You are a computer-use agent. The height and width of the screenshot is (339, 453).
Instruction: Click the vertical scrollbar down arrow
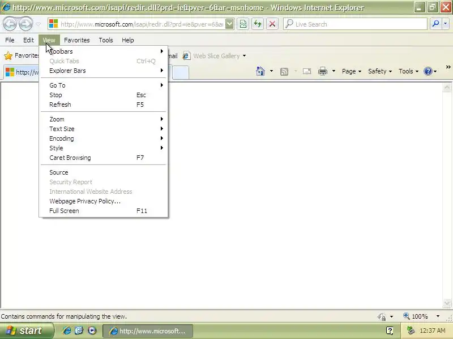click(x=447, y=303)
